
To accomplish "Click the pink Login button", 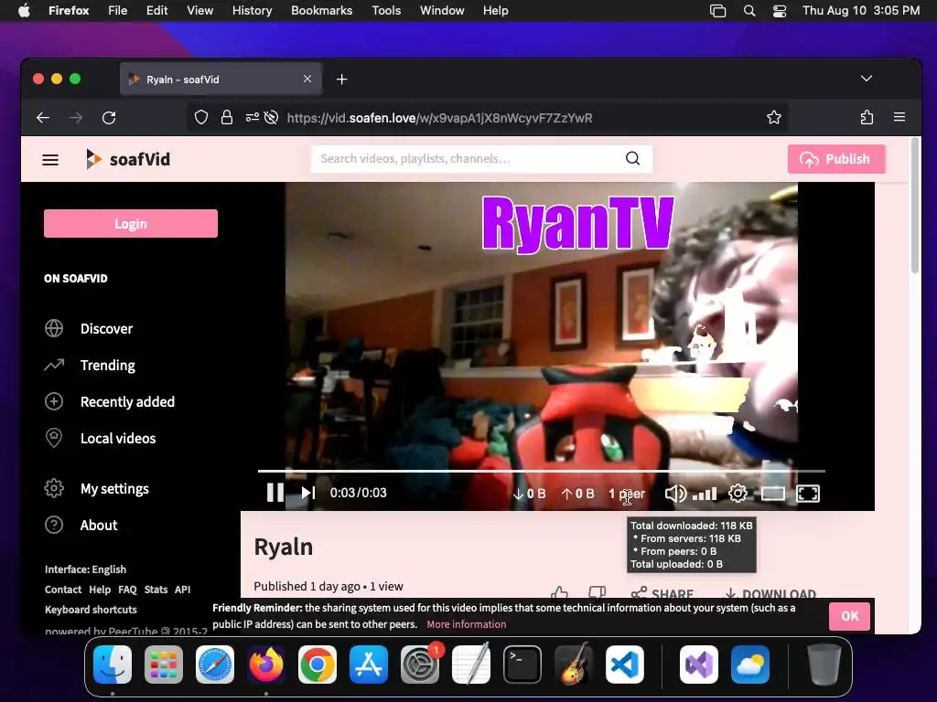I will pyautogui.click(x=130, y=224).
